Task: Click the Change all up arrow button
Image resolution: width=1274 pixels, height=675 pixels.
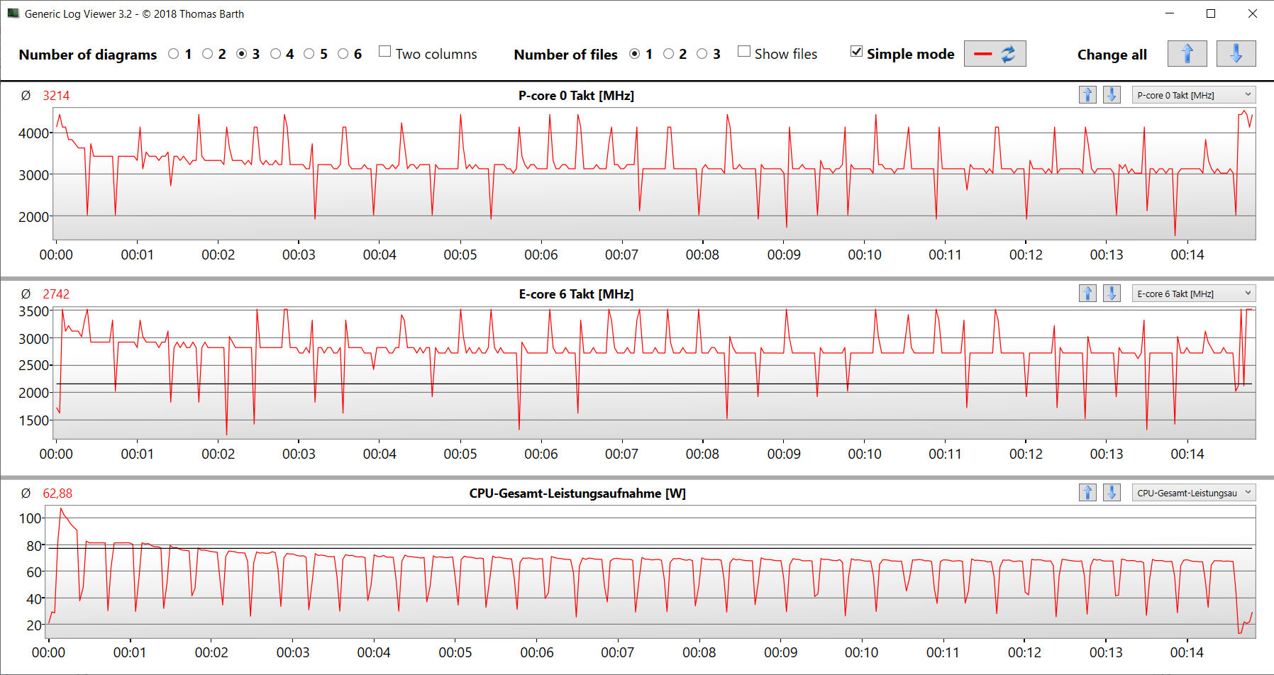Action: point(1187,54)
